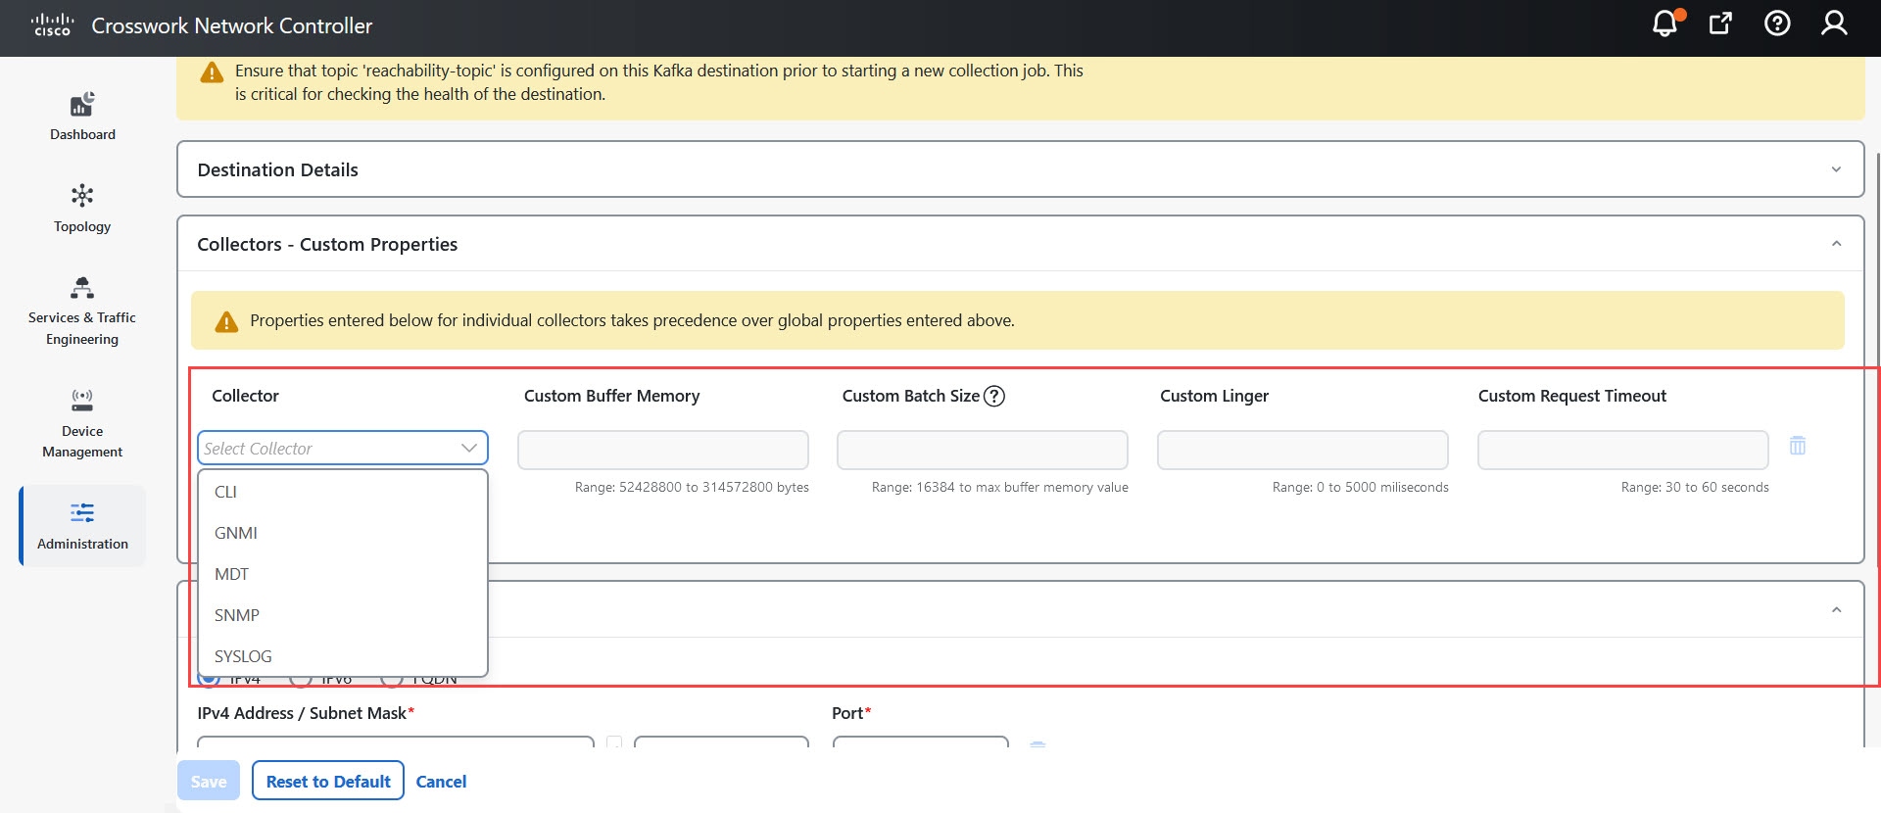Choose MDT from collector list
Screen dimensions: 1881x813
click(343, 574)
